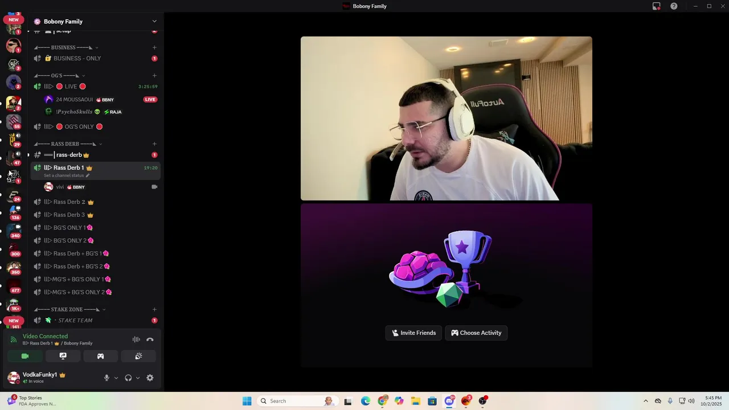Join the Rass Derb + BG'S 2 channel

(x=95, y=266)
